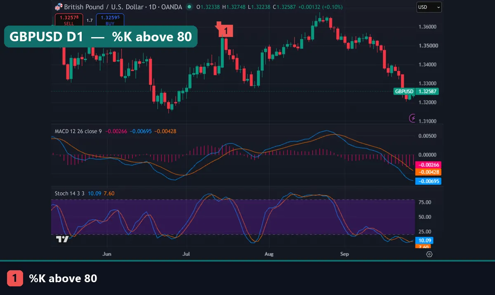This screenshot has height=295, width=495.
Task: Click the blue 10.09 Stoch %K label
Action: (x=425, y=240)
